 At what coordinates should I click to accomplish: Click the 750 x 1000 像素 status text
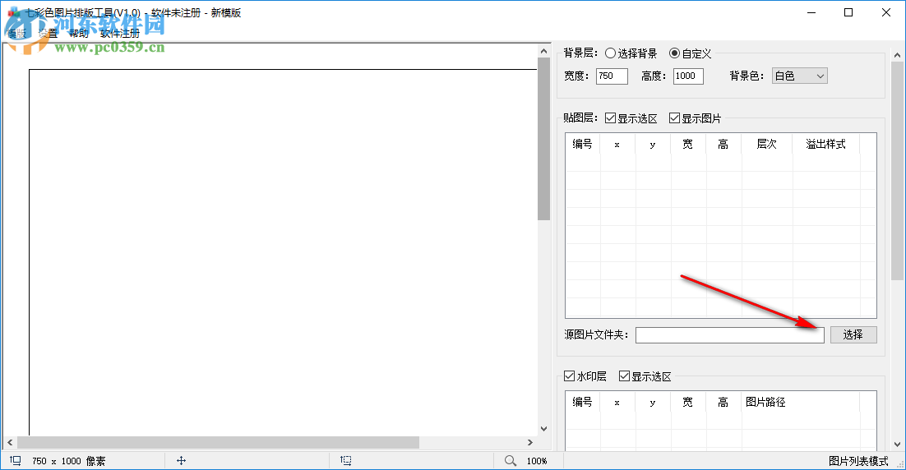pyautogui.click(x=69, y=461)
